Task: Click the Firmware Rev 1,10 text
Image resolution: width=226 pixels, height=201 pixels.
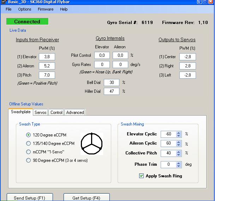Action: tap(185, 23)
